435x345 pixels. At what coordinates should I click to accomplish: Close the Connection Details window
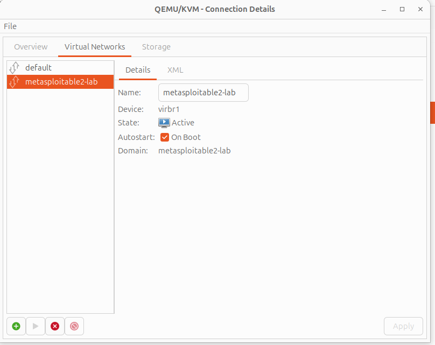(x=420, y=10)
